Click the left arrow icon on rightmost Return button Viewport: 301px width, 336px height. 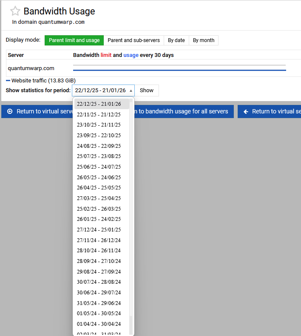tap(246, 112)
